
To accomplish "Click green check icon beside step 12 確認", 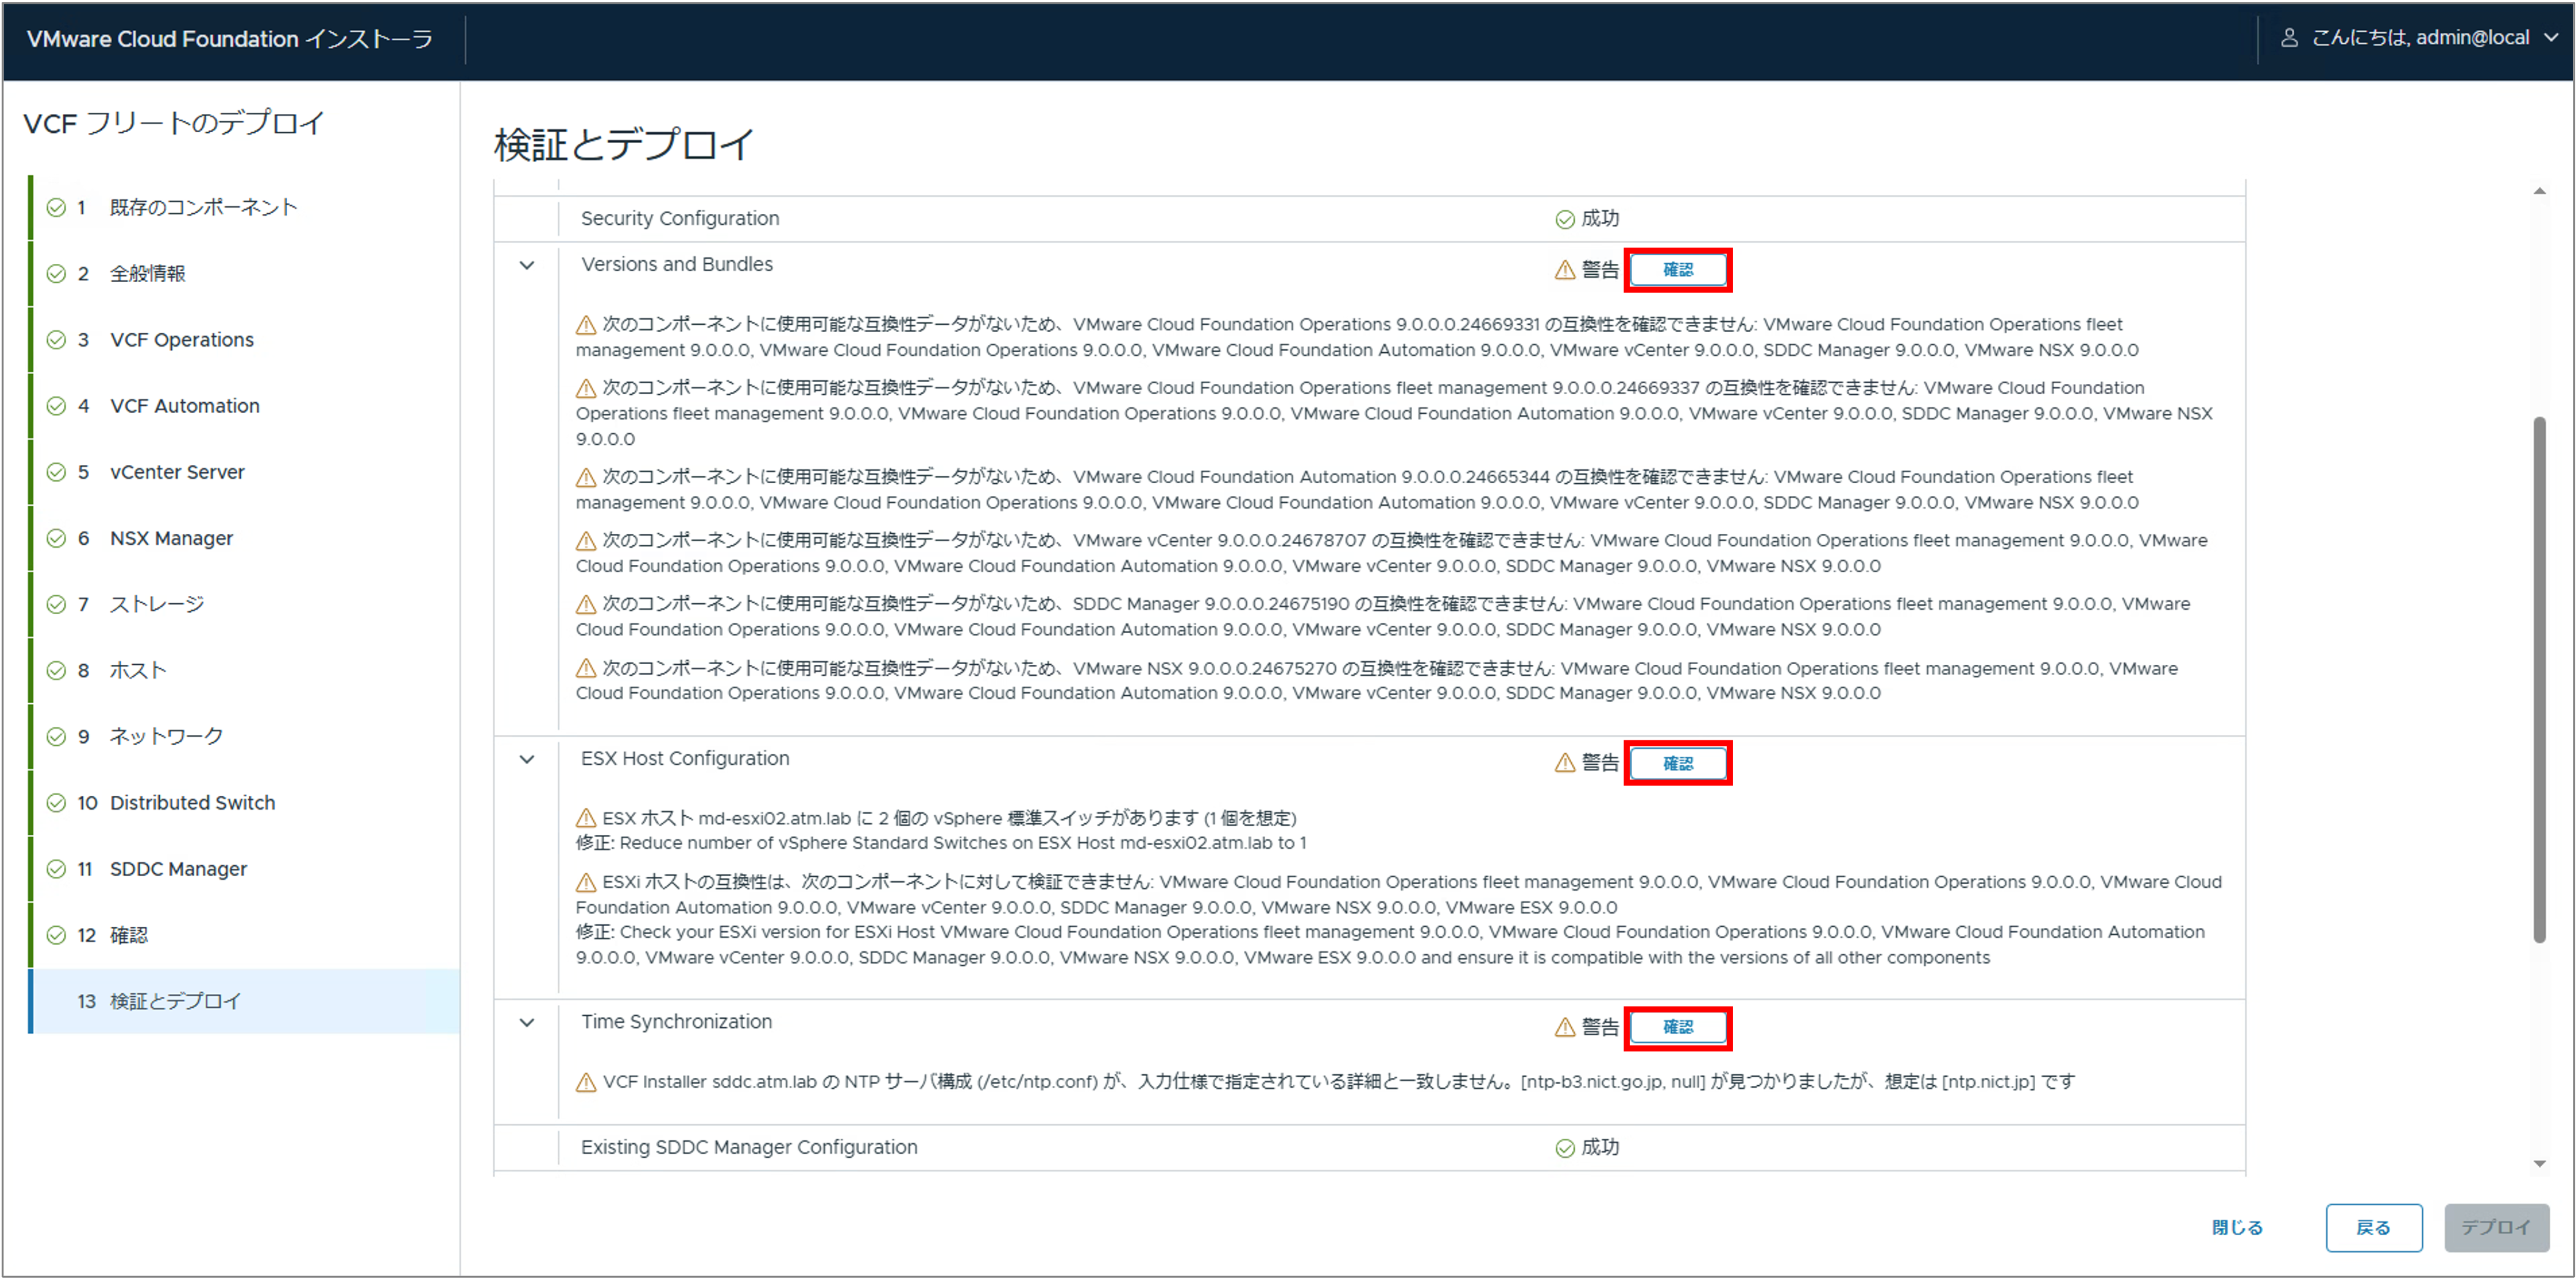I will click(56, 934).
